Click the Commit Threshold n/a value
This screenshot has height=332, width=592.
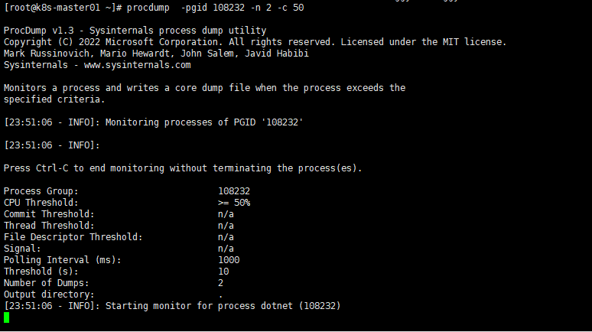pos(226,214)
